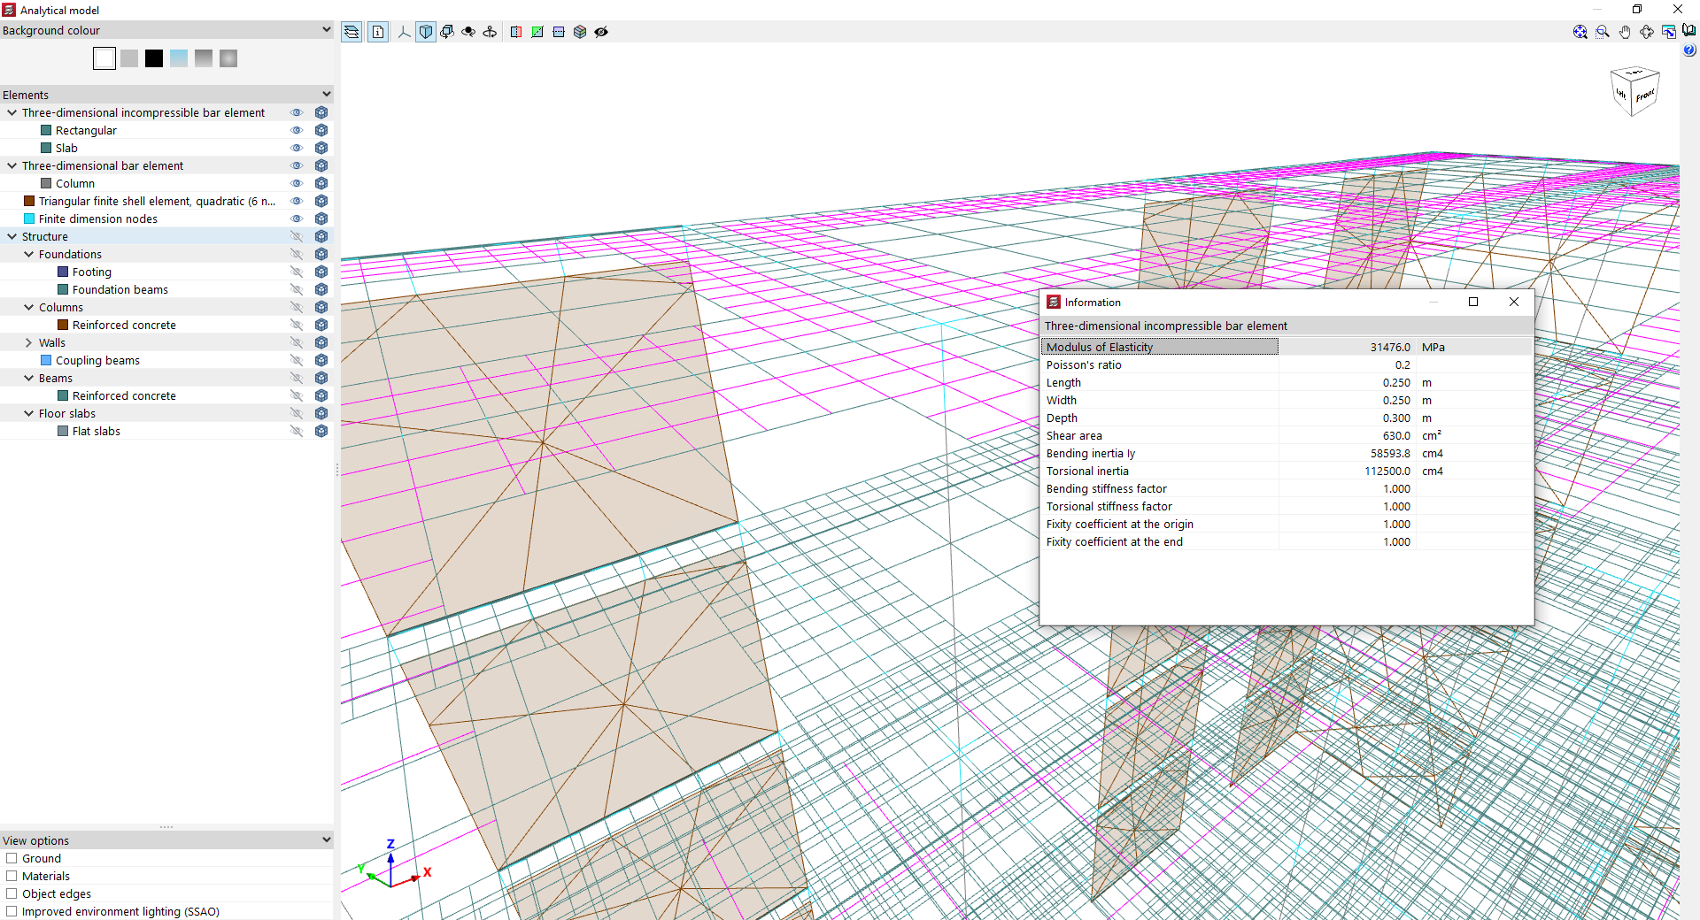
Task: Select Coupling beams in the tree
Action: tap(97, 360)
